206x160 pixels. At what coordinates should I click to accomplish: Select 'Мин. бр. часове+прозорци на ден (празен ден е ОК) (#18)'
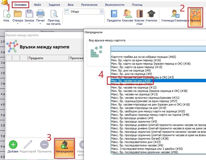(x=150, y=104)
